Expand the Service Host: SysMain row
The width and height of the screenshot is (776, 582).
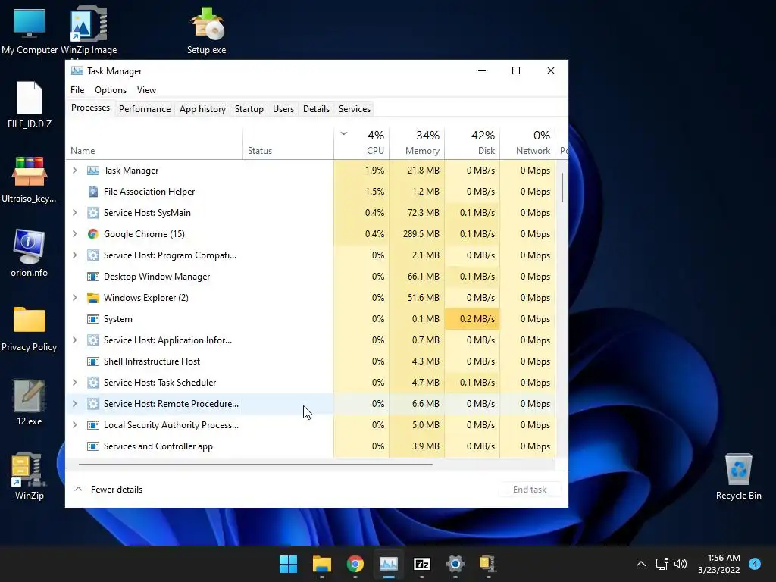(75, 213)
